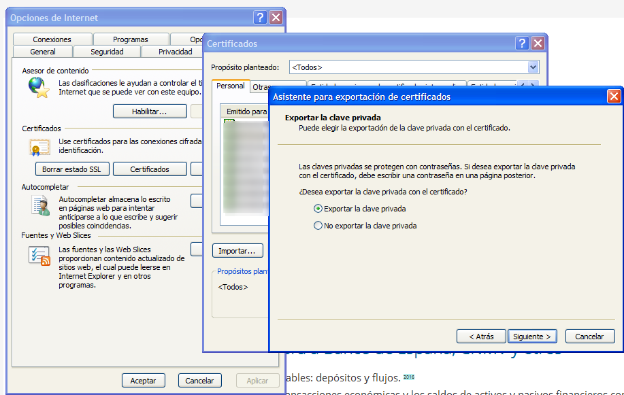Click the help icon in Certificados window
The height and width of the screenshot is (395, 624).
(x=522, y=43)
